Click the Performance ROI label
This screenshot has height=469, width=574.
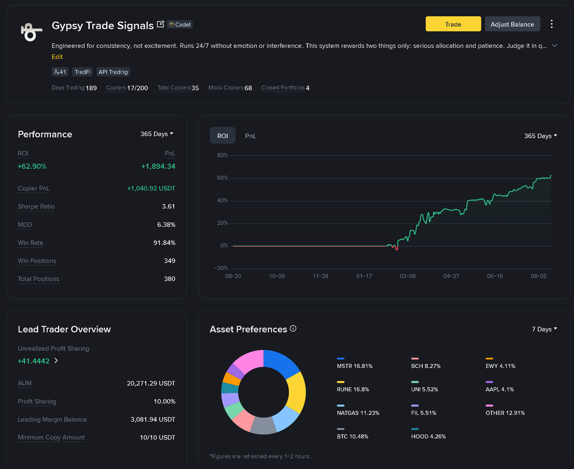(x=23, y=153)
